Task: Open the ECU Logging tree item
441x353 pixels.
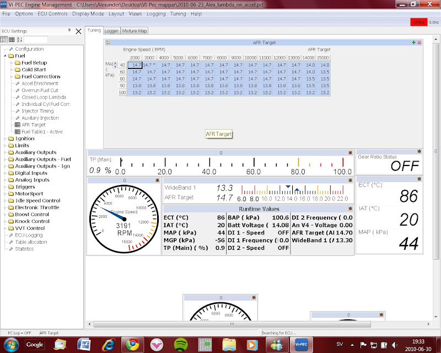Action: pos(29,235)
